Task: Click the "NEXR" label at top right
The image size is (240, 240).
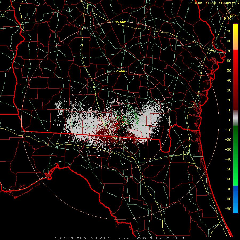Action: click(x=234, y=16)
